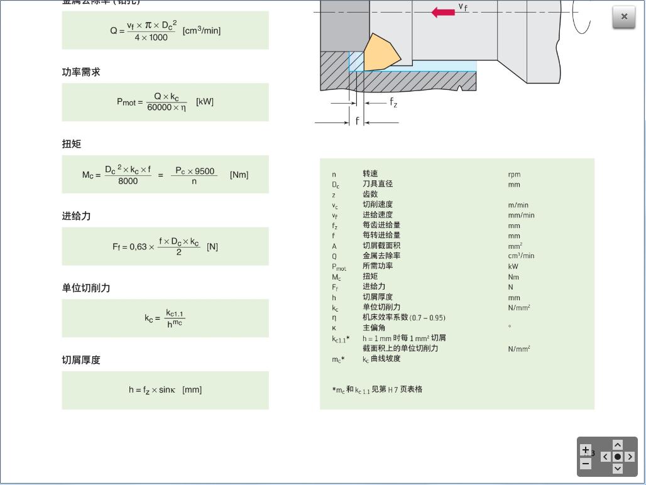Click the 每转进给量 legend entry
Screen dimensions: 646x485
[381, 236]
